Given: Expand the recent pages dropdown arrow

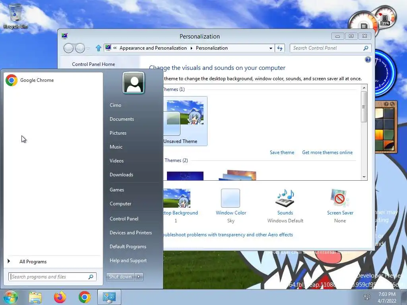Looking at the screenshot, I should 88,48.
